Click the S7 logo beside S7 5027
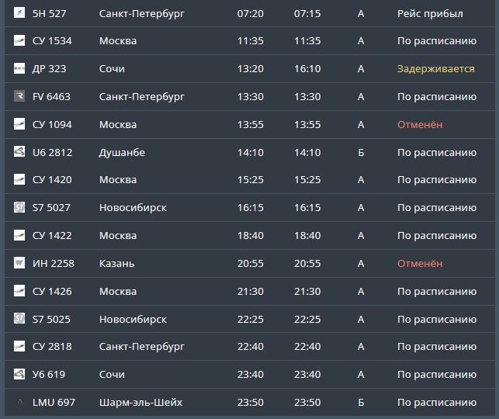This screenshot has height=419, width=499. 19,207
